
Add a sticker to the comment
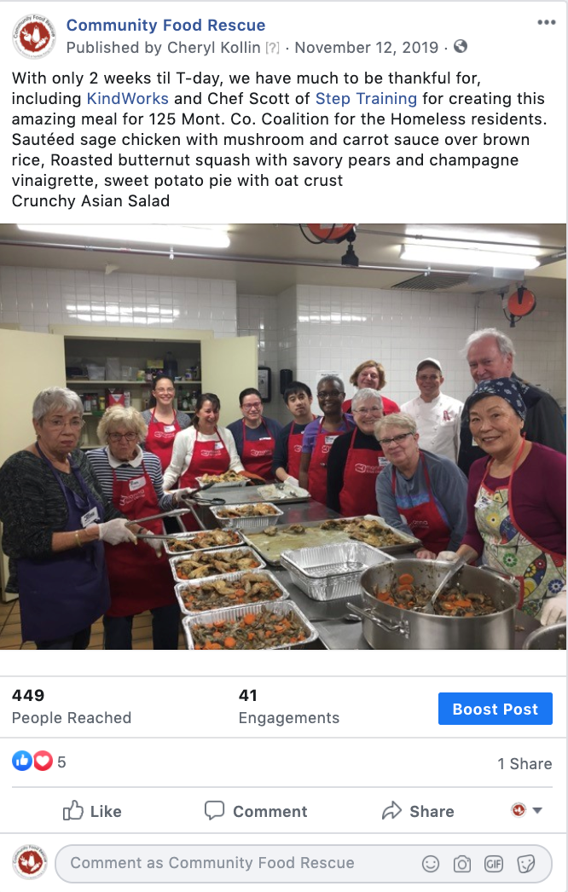pos(526,864)
